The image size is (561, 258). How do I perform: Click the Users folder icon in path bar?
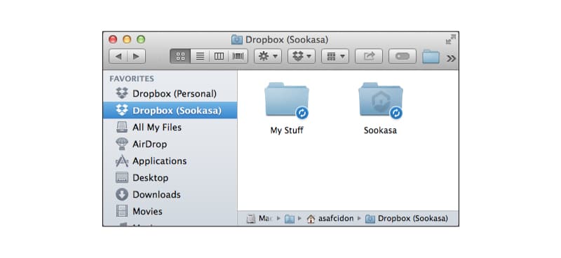(290, 219)
